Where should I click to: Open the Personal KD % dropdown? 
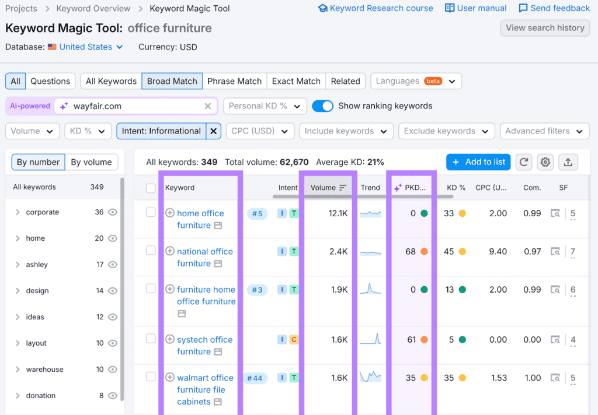point(265,106)
